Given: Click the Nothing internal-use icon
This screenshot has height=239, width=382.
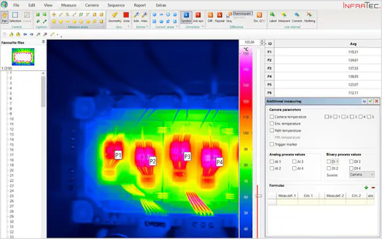Looking at the screenshot, I should (x=310, y=17).
